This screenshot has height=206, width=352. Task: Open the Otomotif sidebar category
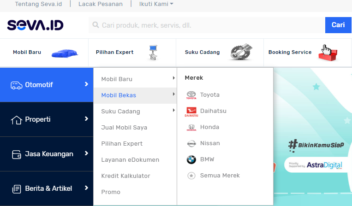click(x=47, y=85)
